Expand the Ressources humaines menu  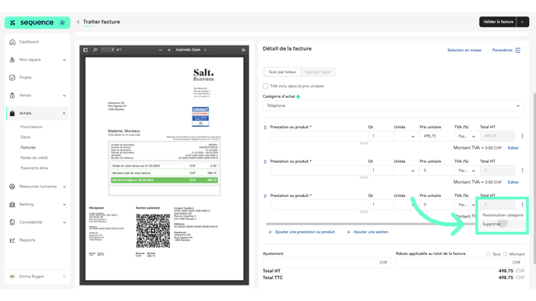point(64,187)
